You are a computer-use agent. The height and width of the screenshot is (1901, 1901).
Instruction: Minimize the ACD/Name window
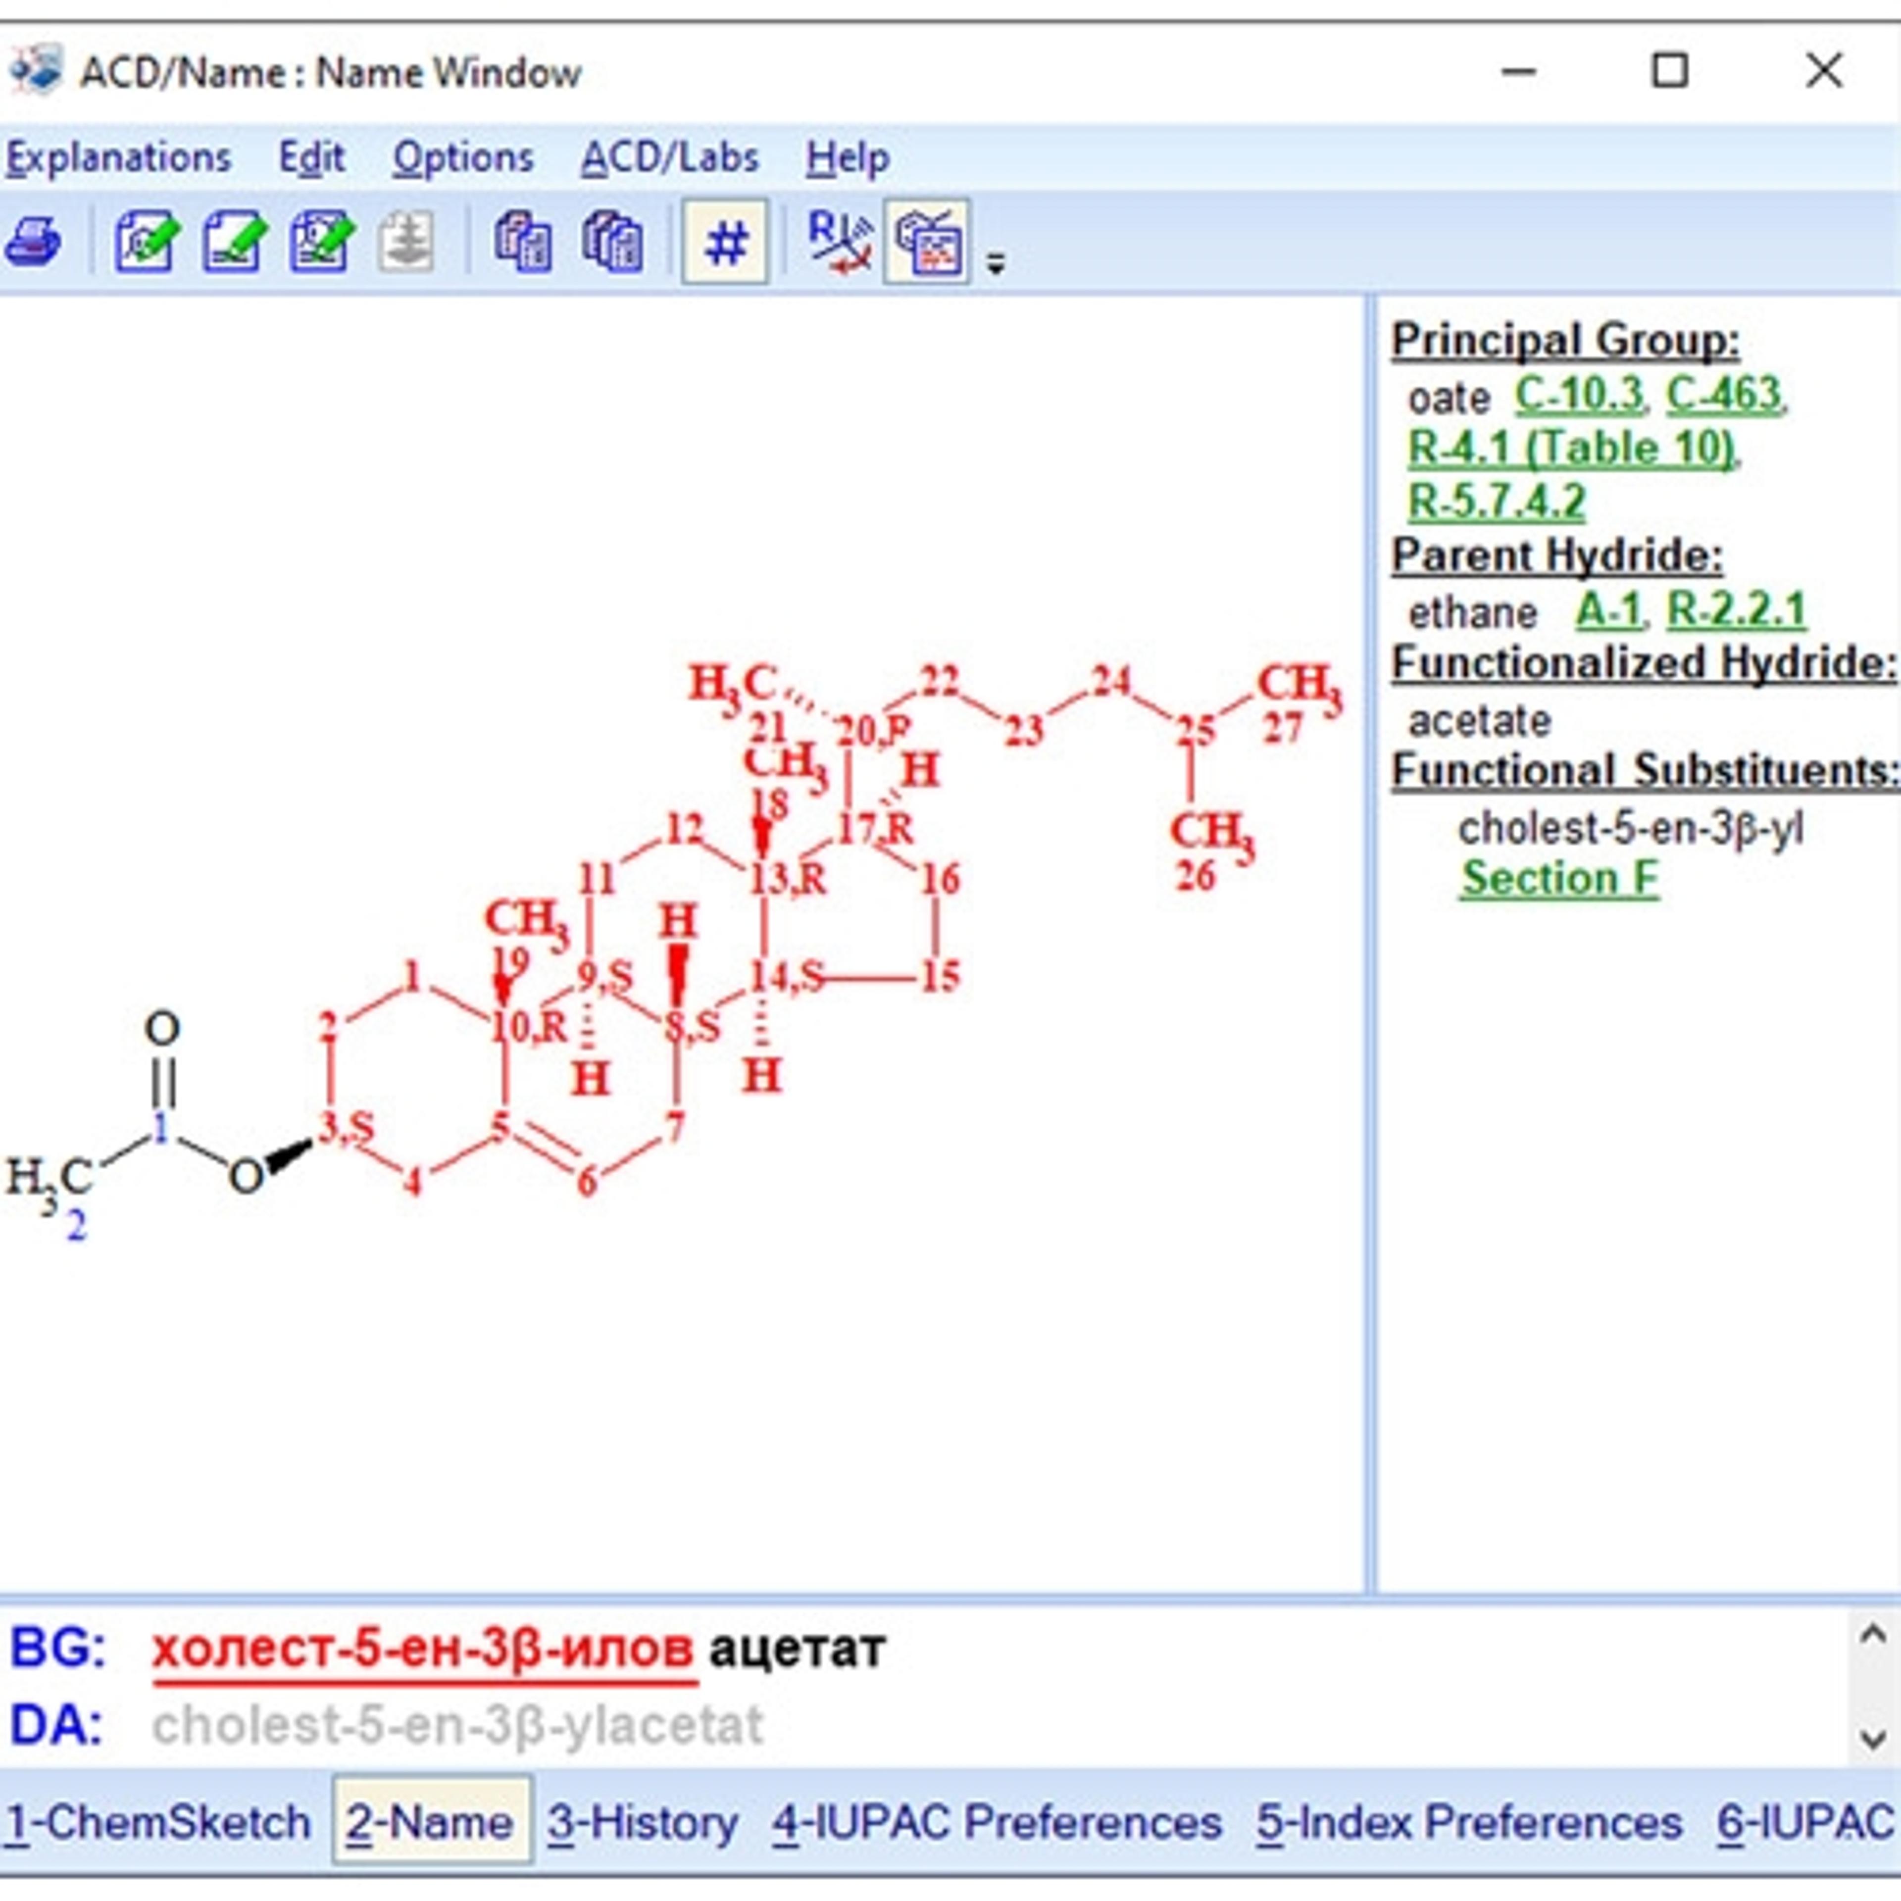1518,71
